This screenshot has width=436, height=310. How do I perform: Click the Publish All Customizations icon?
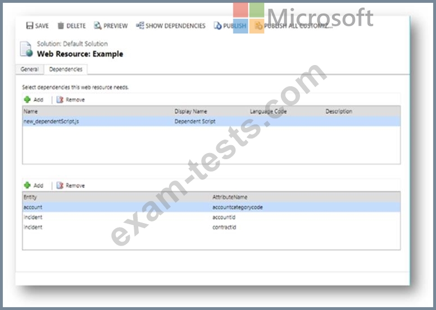coord(258,26)
